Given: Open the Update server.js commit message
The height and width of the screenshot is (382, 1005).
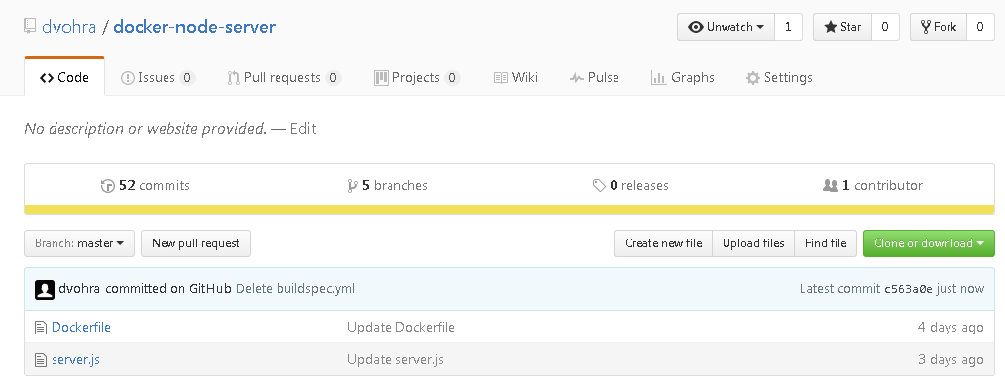Looking at the screenshot, I should point(394,359).
